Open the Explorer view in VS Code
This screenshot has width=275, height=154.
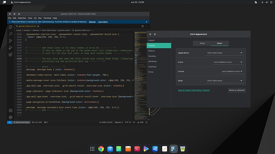pos(10,27)
